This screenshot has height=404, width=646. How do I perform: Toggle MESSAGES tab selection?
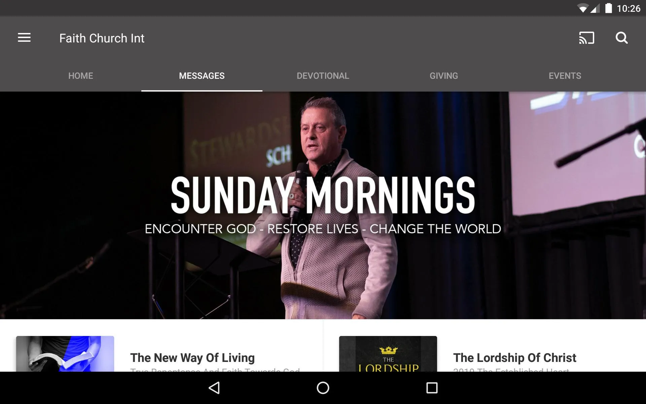click(202, 75)
